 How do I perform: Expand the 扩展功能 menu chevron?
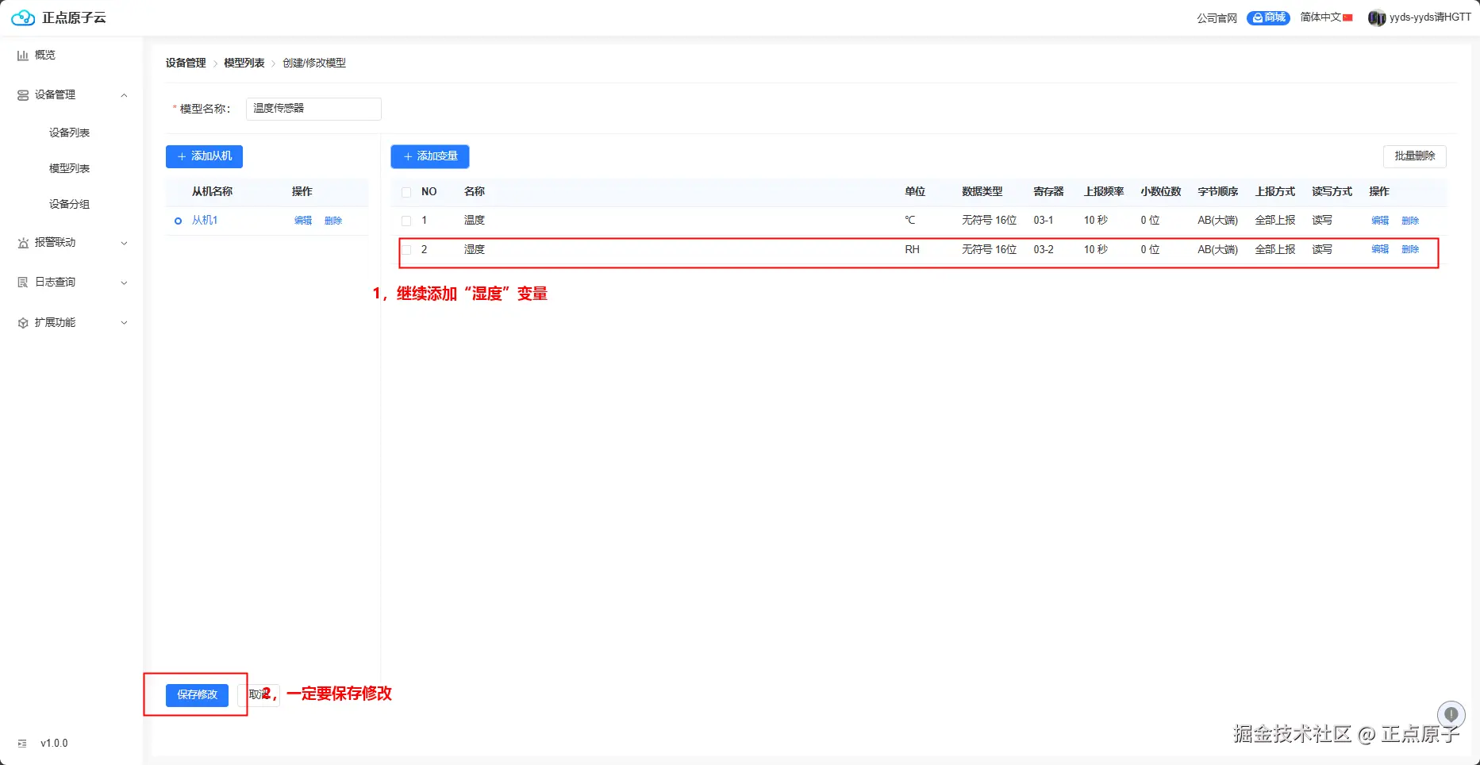coord(124,323)
